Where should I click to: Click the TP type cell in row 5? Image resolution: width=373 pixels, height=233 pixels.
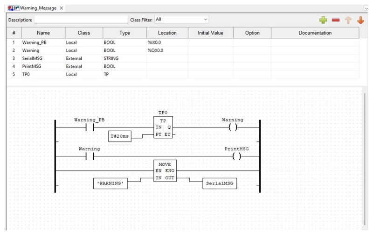124,74
